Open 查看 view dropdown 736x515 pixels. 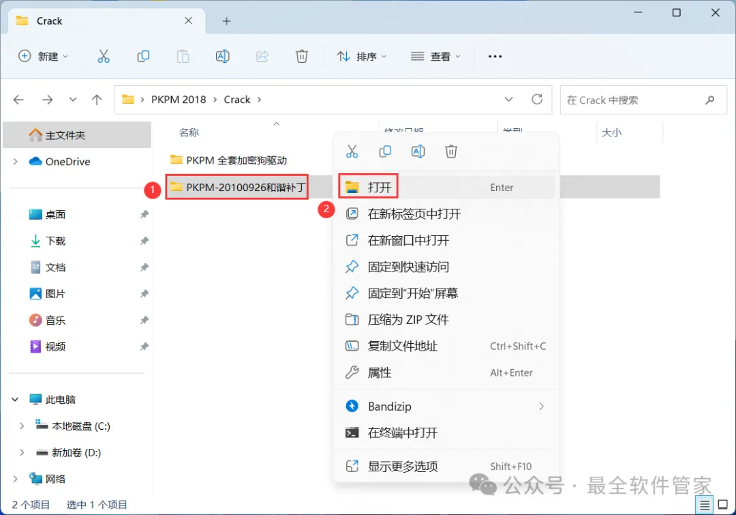pyautogui.click(x=435, y=57)
